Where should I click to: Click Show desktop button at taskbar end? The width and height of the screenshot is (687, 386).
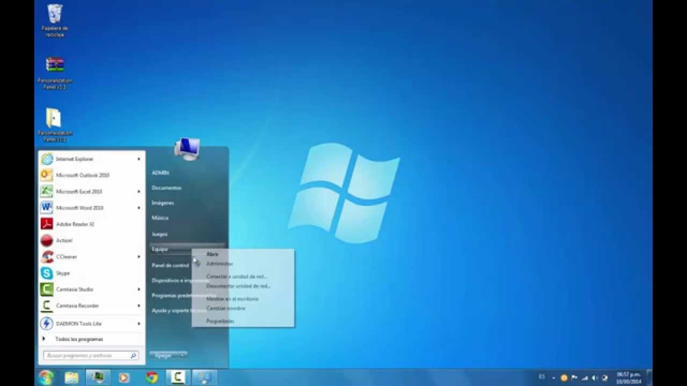coord(649,377)
